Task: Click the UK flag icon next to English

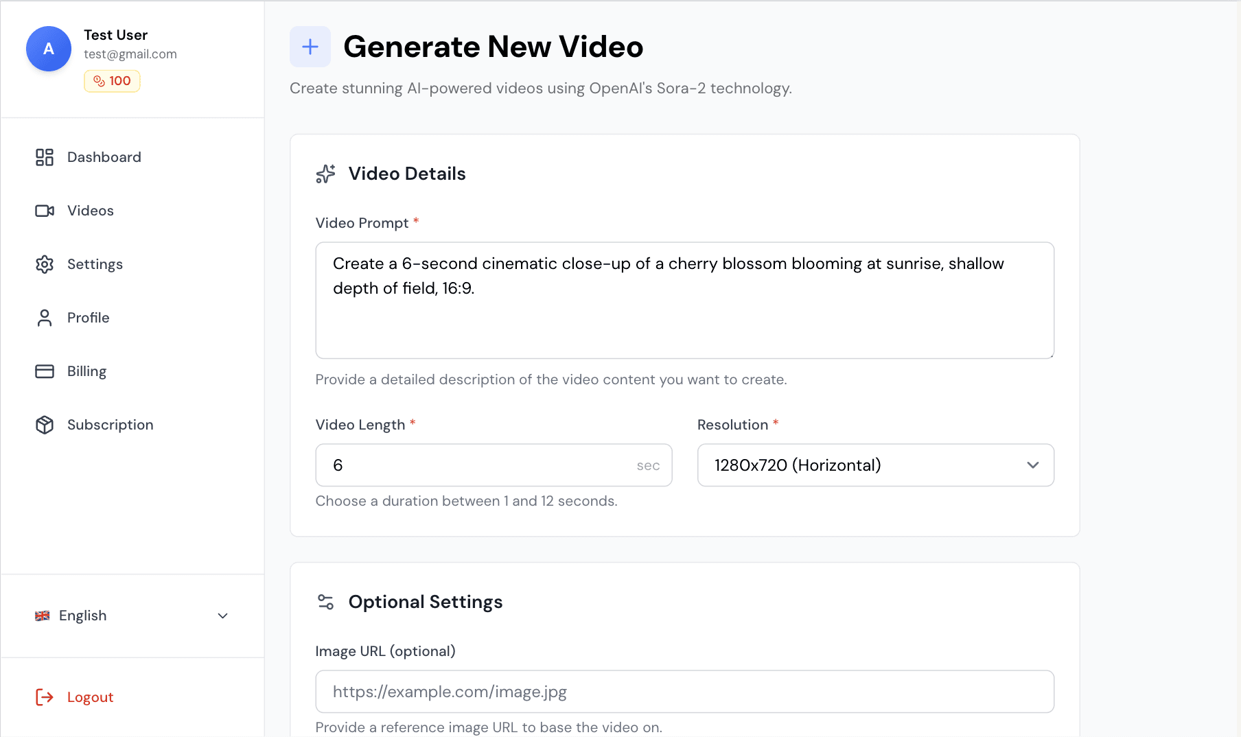Action: pyautogui.click(x=43, y=616)
